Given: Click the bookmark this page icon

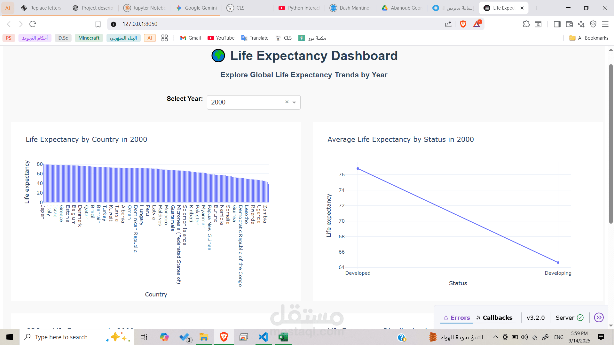Looking at the screenshot, I should (98, 24).
